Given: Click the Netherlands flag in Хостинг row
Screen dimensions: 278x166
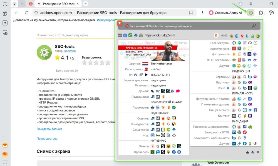Looking at the screenshot, I should pos(145,64).
